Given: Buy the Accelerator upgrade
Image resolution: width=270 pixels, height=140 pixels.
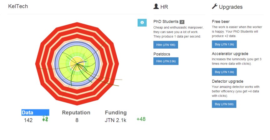Looking at the screenshot, I should point(224,72).
